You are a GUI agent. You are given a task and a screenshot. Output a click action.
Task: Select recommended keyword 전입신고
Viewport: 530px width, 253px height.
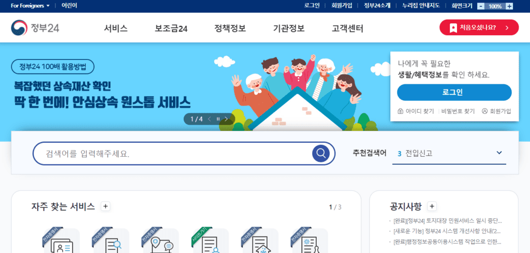click(x=418, y=153)
